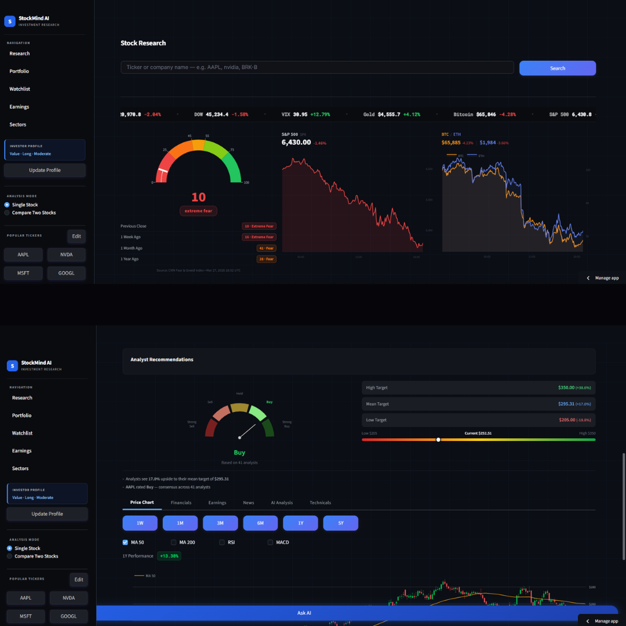Click the analyst price target slider handle
The height and width of the screenshot is (626, 626).
pyautogui.click(x=438, y=439)
